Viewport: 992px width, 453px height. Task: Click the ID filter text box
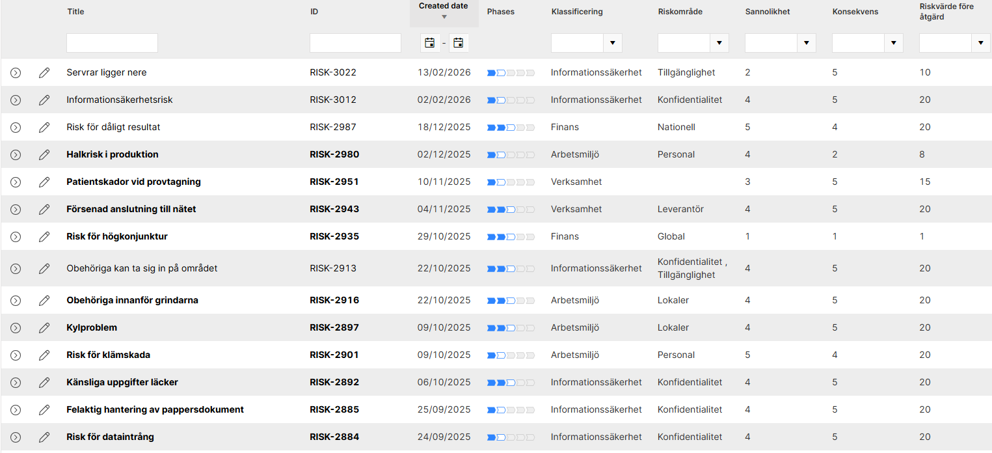tap(355, 43)
